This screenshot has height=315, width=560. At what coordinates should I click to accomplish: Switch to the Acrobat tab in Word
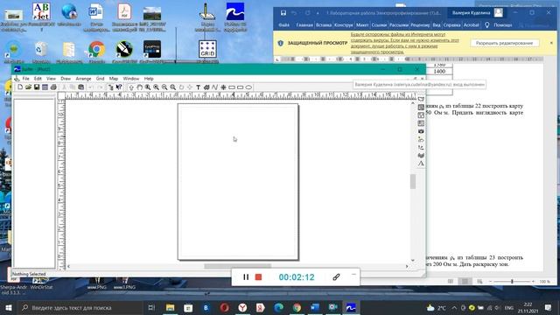click(x=471, y=25)
